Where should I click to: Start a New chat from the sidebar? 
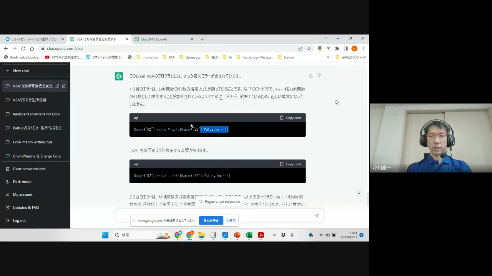[21, 71]
